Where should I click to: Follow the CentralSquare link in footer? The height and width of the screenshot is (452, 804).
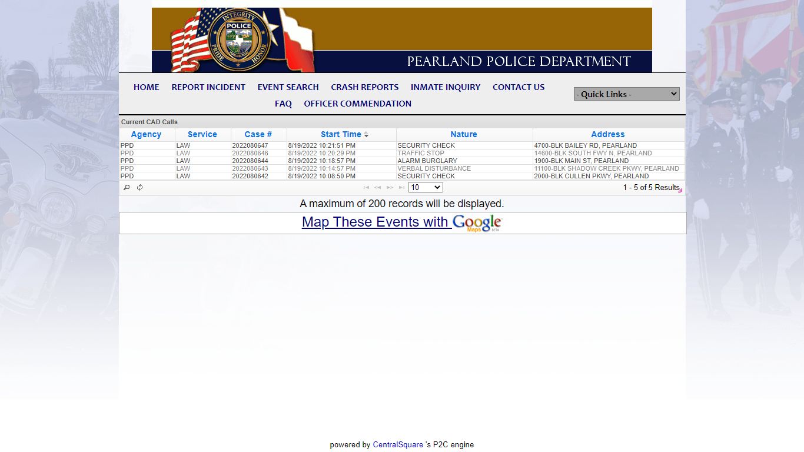[398, 445]
